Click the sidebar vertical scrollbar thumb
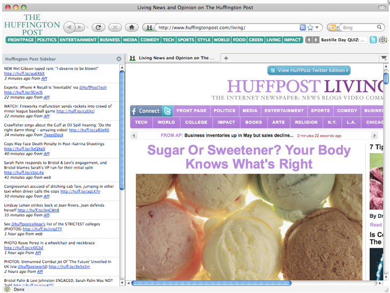Screen dimensions: 390x293 (122, 130)
